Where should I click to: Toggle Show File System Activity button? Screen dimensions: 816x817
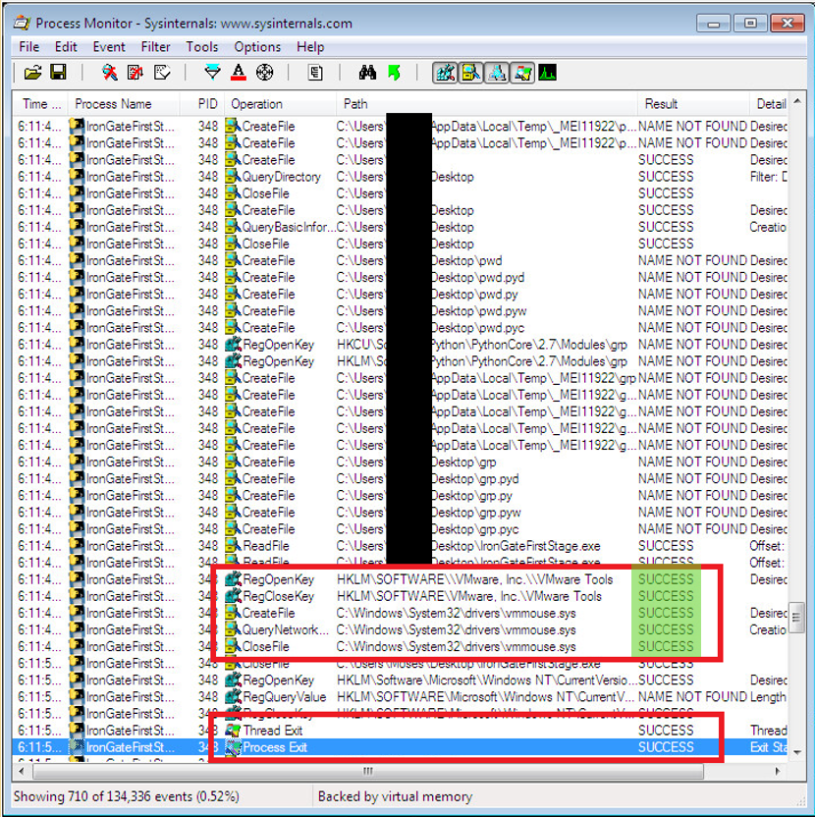pos(470,73)
